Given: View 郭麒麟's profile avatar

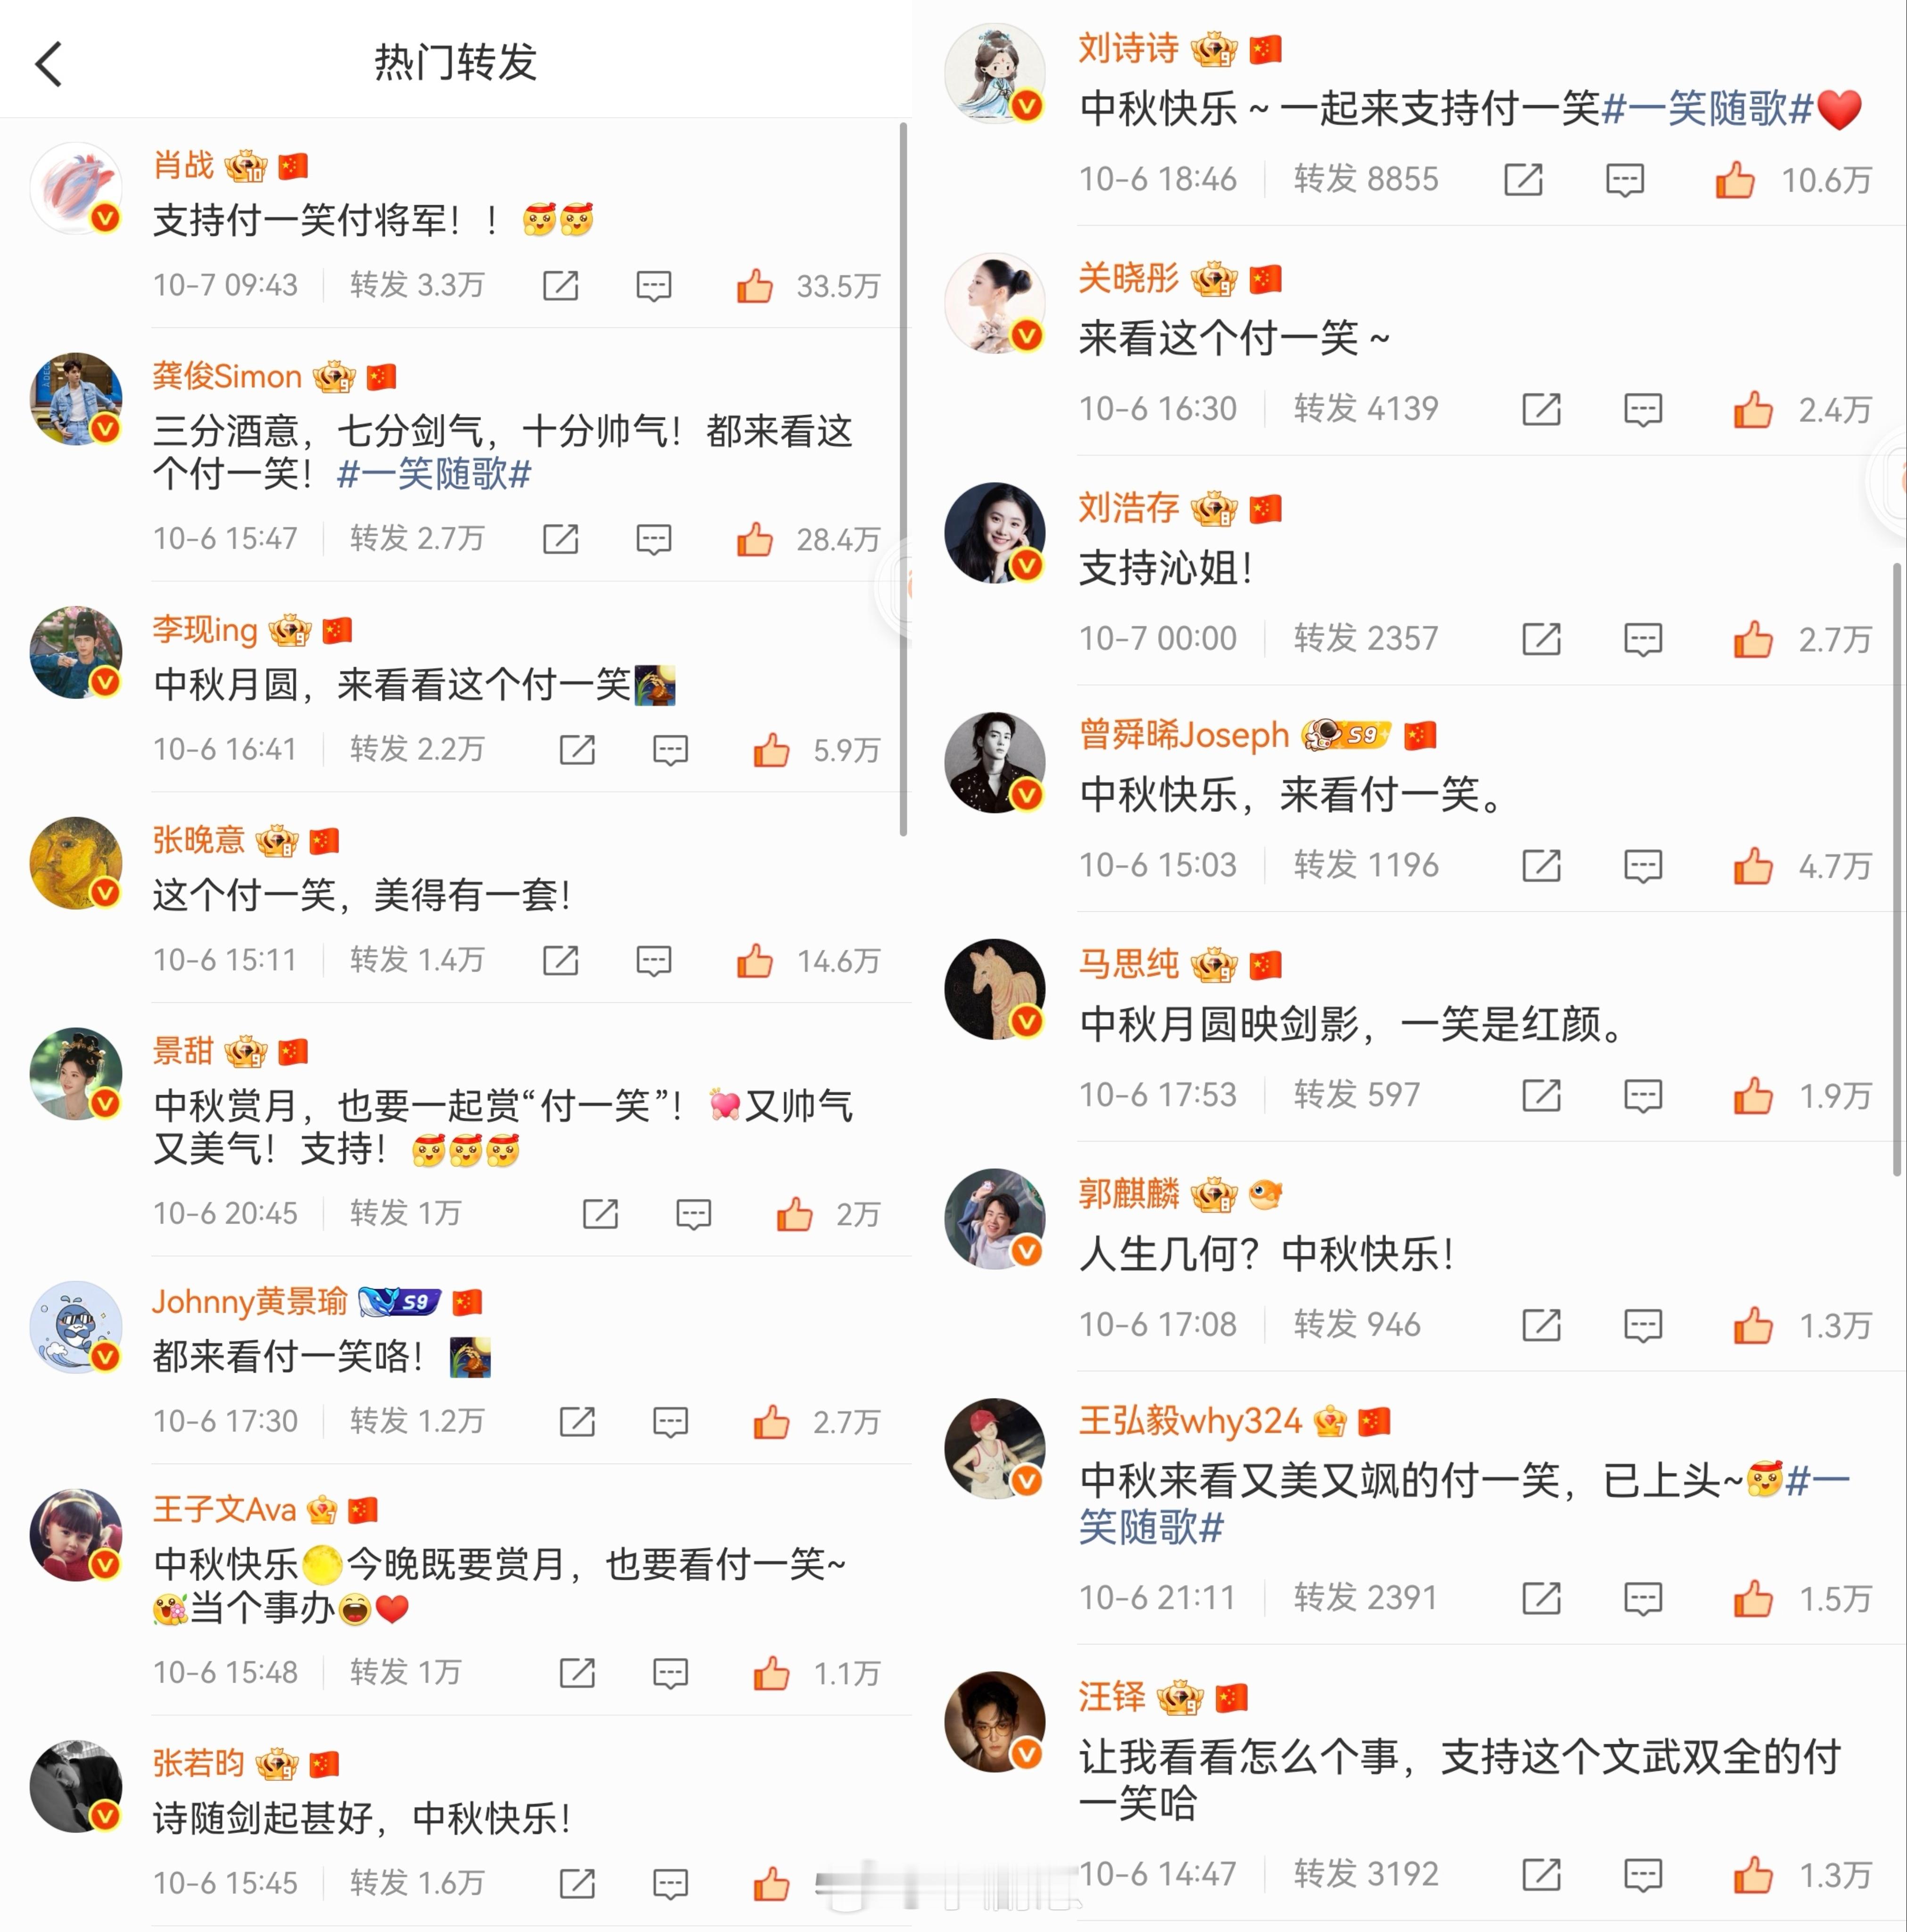Looking at the screenshot, I should pyautogui.click(x=995, y=1219).
